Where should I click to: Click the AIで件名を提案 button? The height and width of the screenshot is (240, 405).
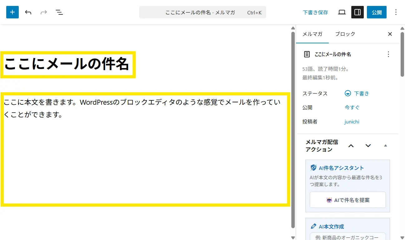click(348, 200)
